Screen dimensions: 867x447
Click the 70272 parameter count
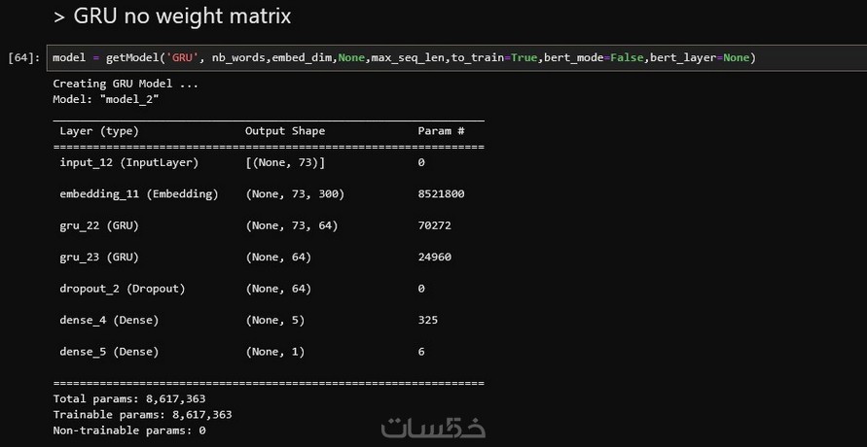[435, 225]
